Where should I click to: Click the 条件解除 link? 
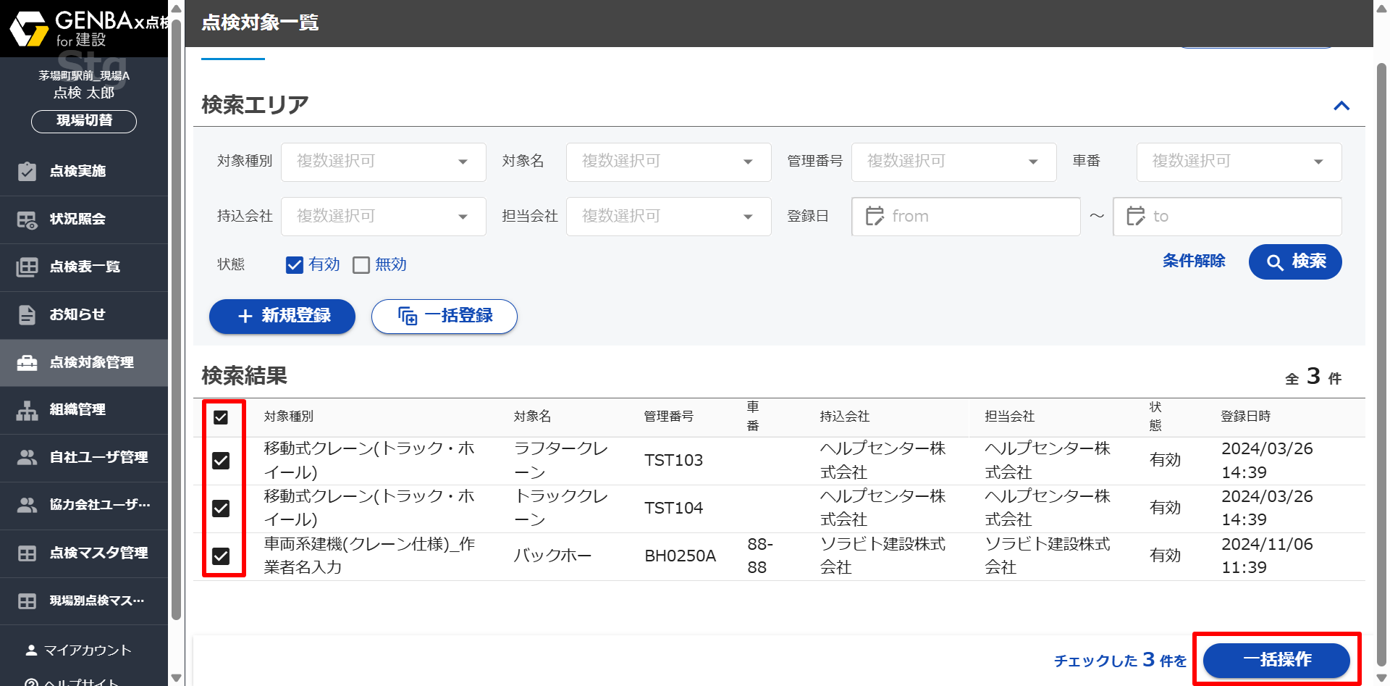click(x=1193, y=262)
